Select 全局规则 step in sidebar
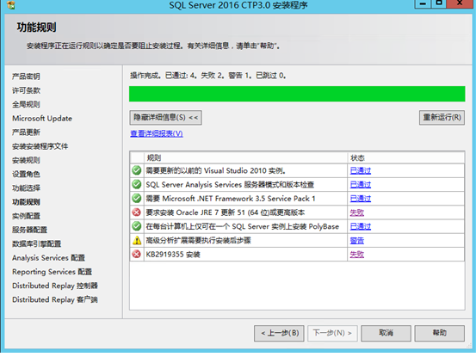 [x=26, y=104]
